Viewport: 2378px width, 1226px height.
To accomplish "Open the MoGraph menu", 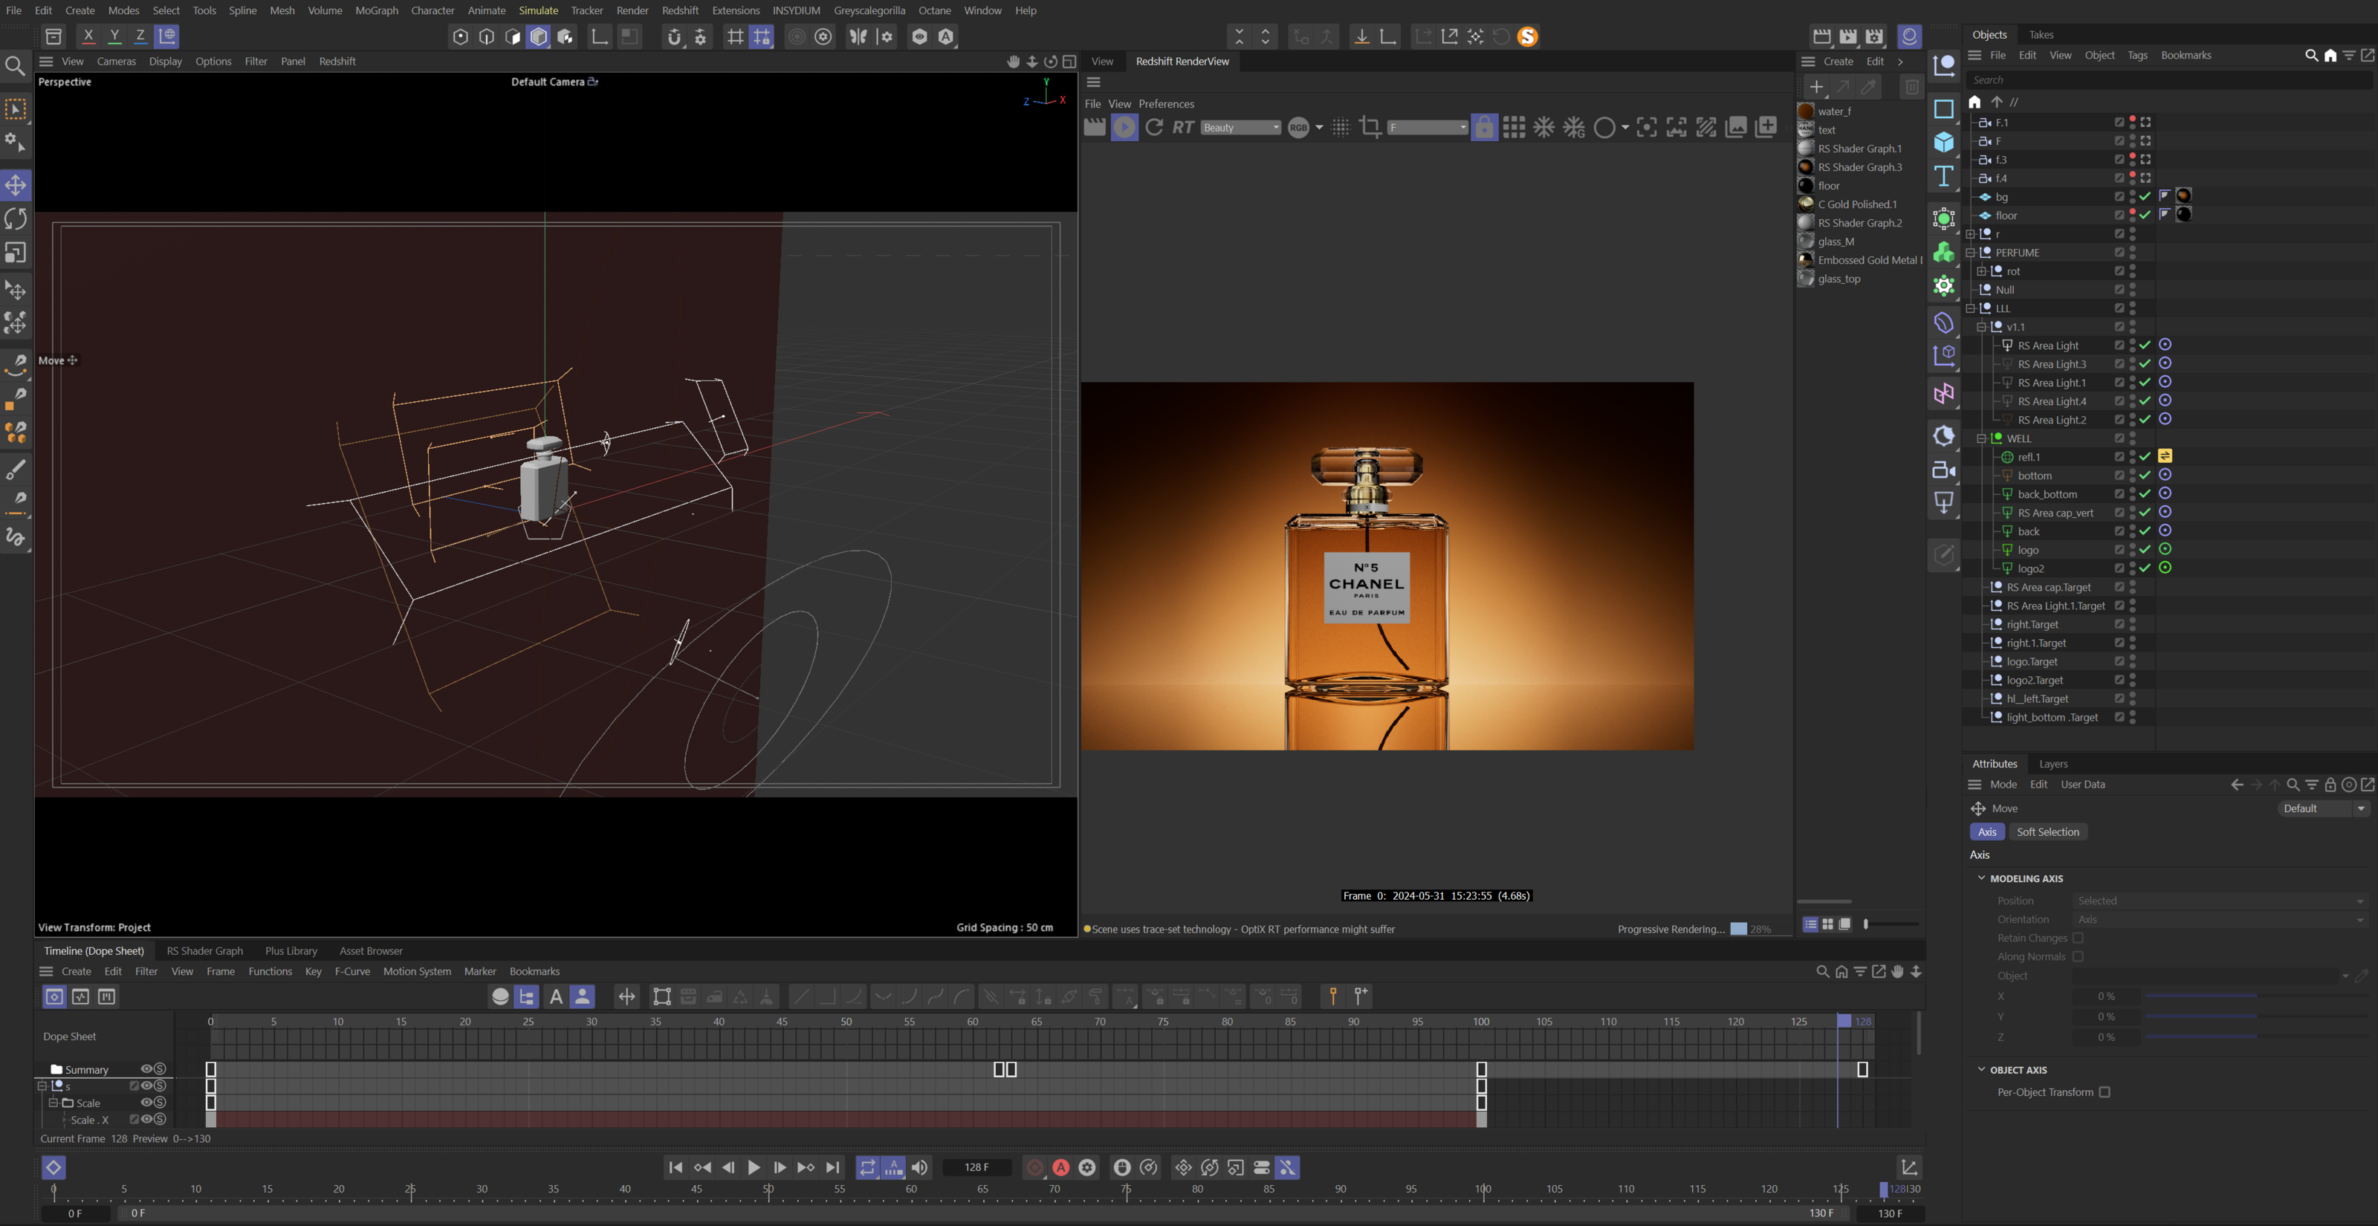I will click(x=377, y=10).
